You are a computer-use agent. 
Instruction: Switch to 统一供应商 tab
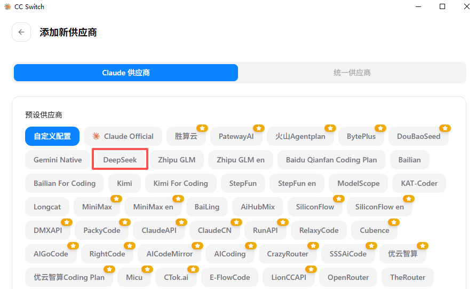(352, 73)
